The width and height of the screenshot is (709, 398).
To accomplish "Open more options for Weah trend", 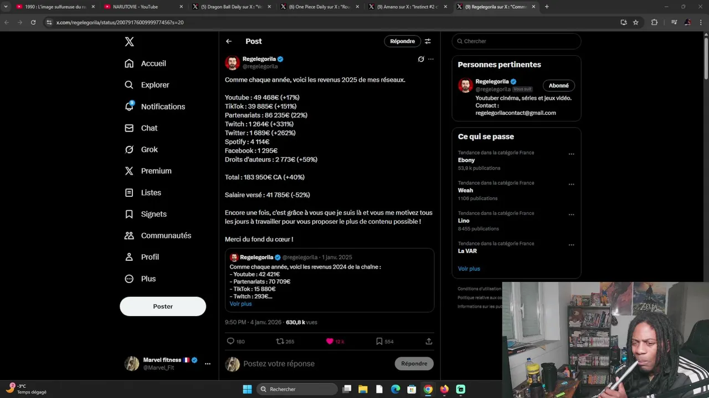I will (x=571, y=185).
